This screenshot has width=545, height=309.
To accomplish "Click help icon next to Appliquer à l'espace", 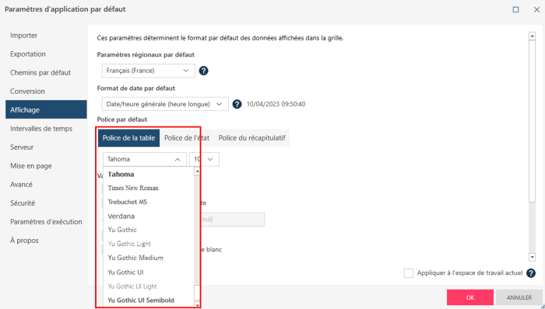I will tap(531, 273).
